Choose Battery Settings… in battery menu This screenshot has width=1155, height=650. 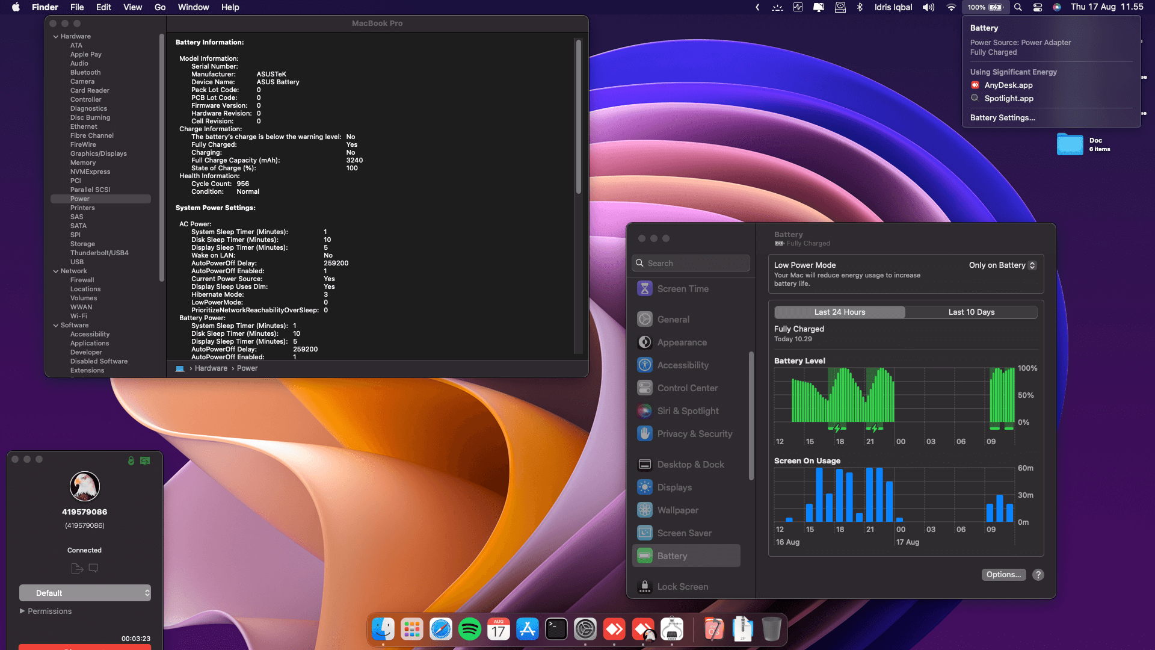pos(1002,118)
